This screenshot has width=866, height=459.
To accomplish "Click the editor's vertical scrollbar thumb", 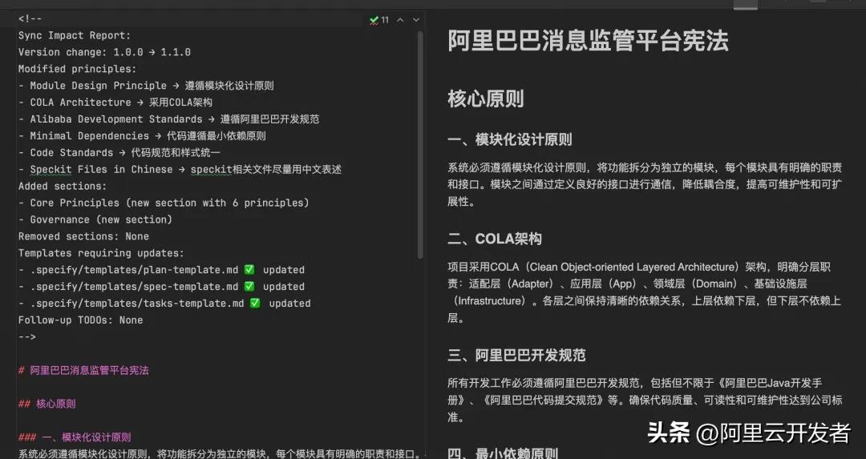I will [x=420, y=144].
